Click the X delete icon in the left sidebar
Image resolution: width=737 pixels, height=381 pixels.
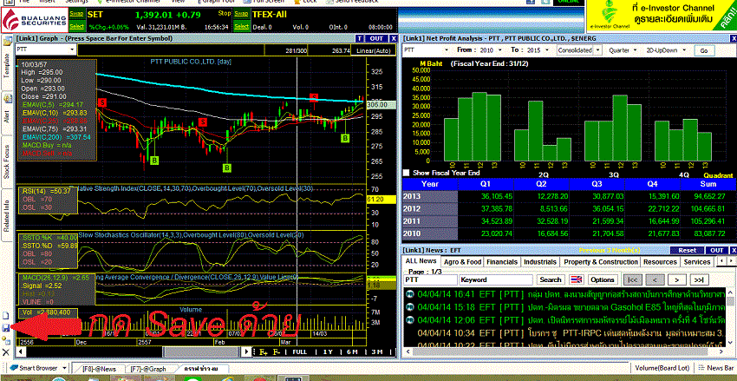6,351
